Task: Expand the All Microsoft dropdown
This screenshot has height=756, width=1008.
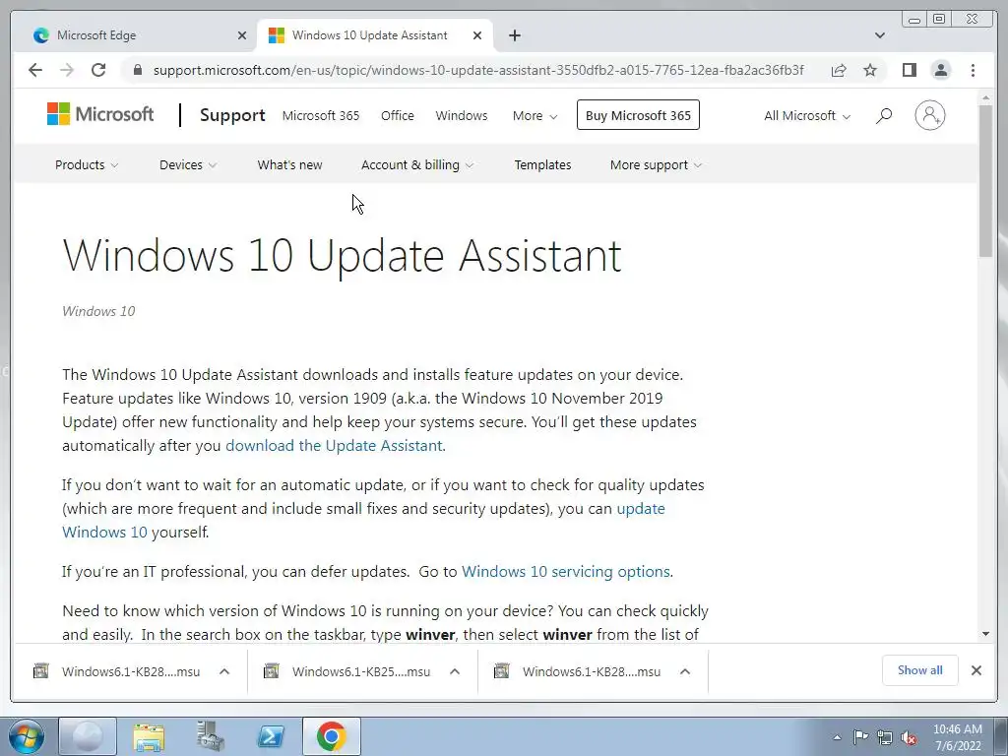Action: pyautogui.click(x=807, y=116)
